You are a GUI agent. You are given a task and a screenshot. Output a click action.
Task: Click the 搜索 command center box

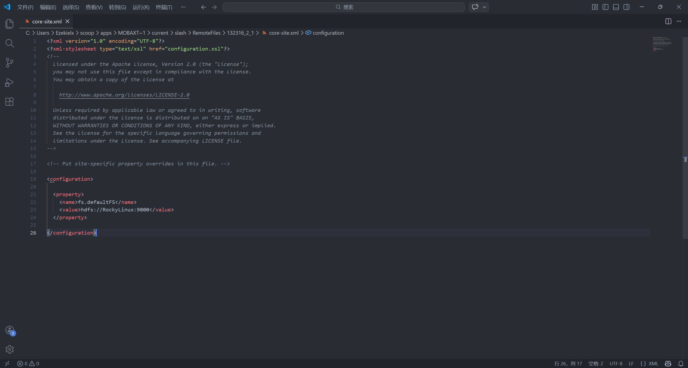pyautogui.click(x=344, y=7)
